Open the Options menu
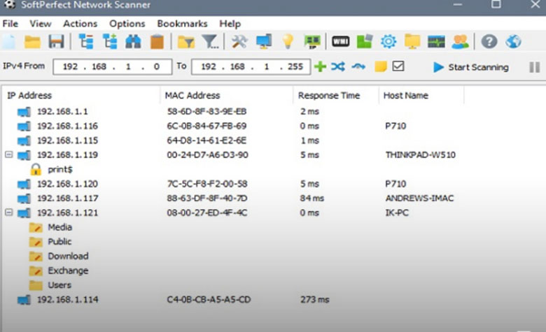Viewport: 546px width, 332px height. point(127,24)
